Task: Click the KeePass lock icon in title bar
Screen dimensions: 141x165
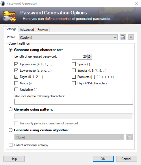Action: pyautogui.click(x=3, y=3)
